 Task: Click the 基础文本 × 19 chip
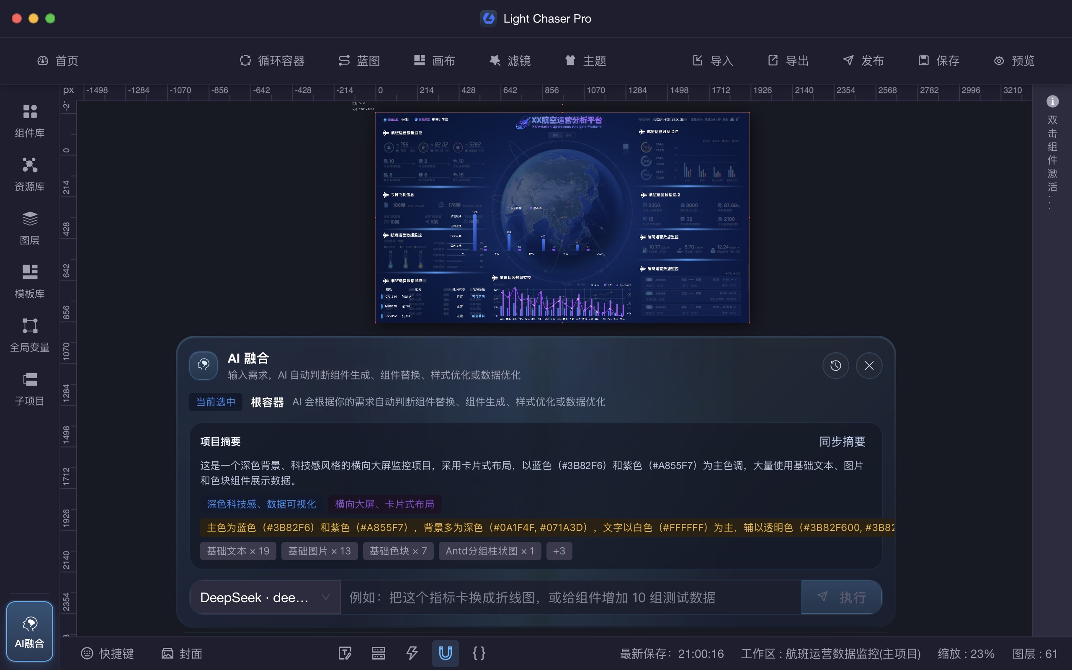[238, 551]
